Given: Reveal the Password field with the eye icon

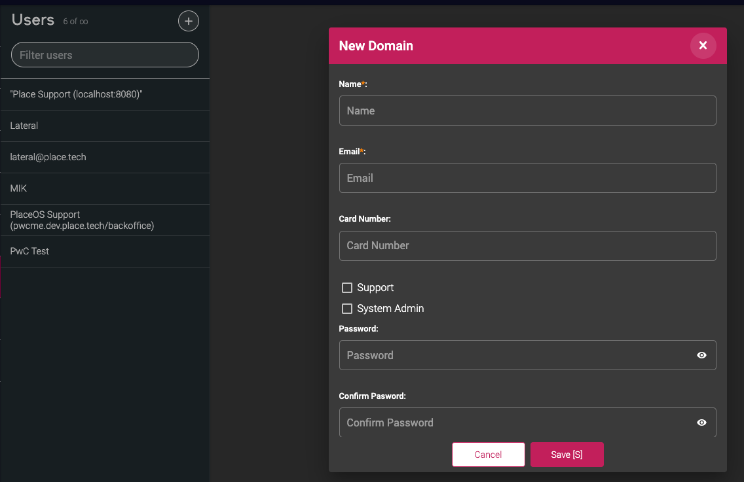Looking at the screenshot, I should tap(701, 355).
